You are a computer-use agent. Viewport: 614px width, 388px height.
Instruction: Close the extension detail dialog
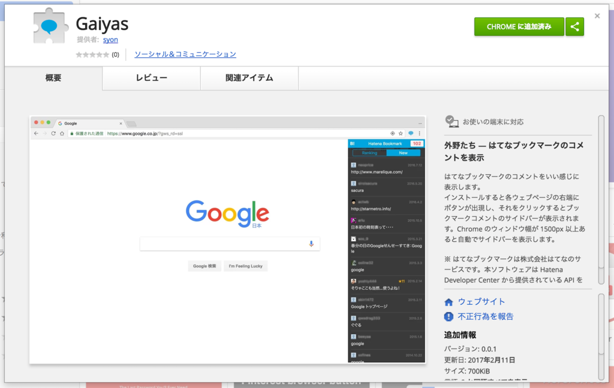(x=597, y=16)
